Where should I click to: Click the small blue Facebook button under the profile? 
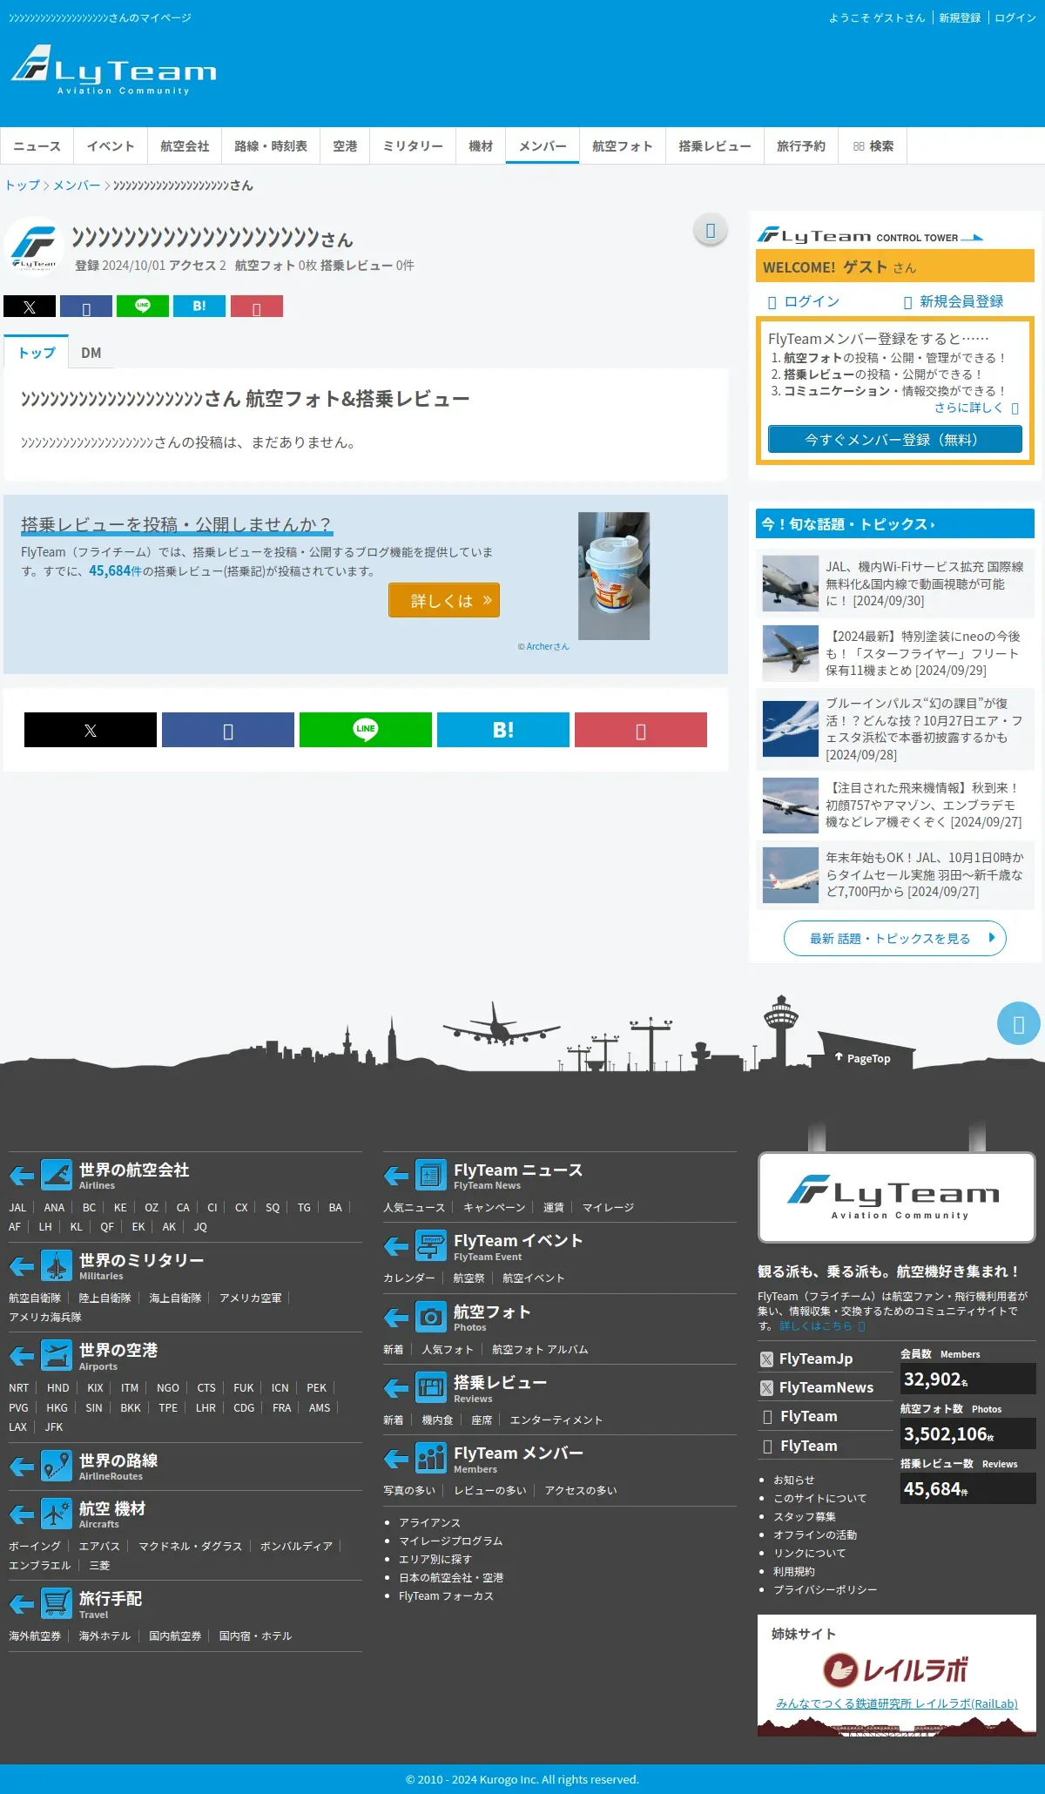point(86,307)
